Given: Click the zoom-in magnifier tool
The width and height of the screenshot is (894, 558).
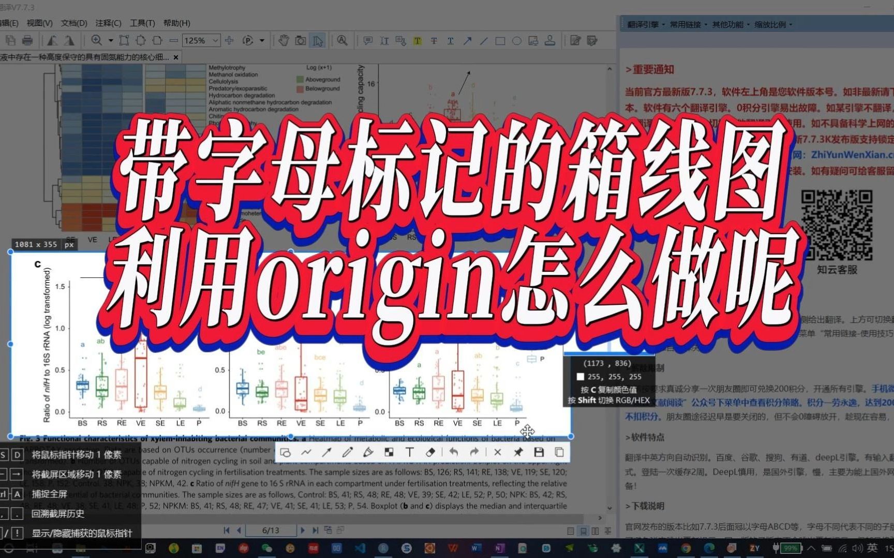Looking at the screenshot, I should tap(97, 40).
